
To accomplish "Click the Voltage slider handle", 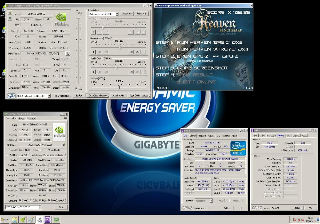I will coord(119,87).
